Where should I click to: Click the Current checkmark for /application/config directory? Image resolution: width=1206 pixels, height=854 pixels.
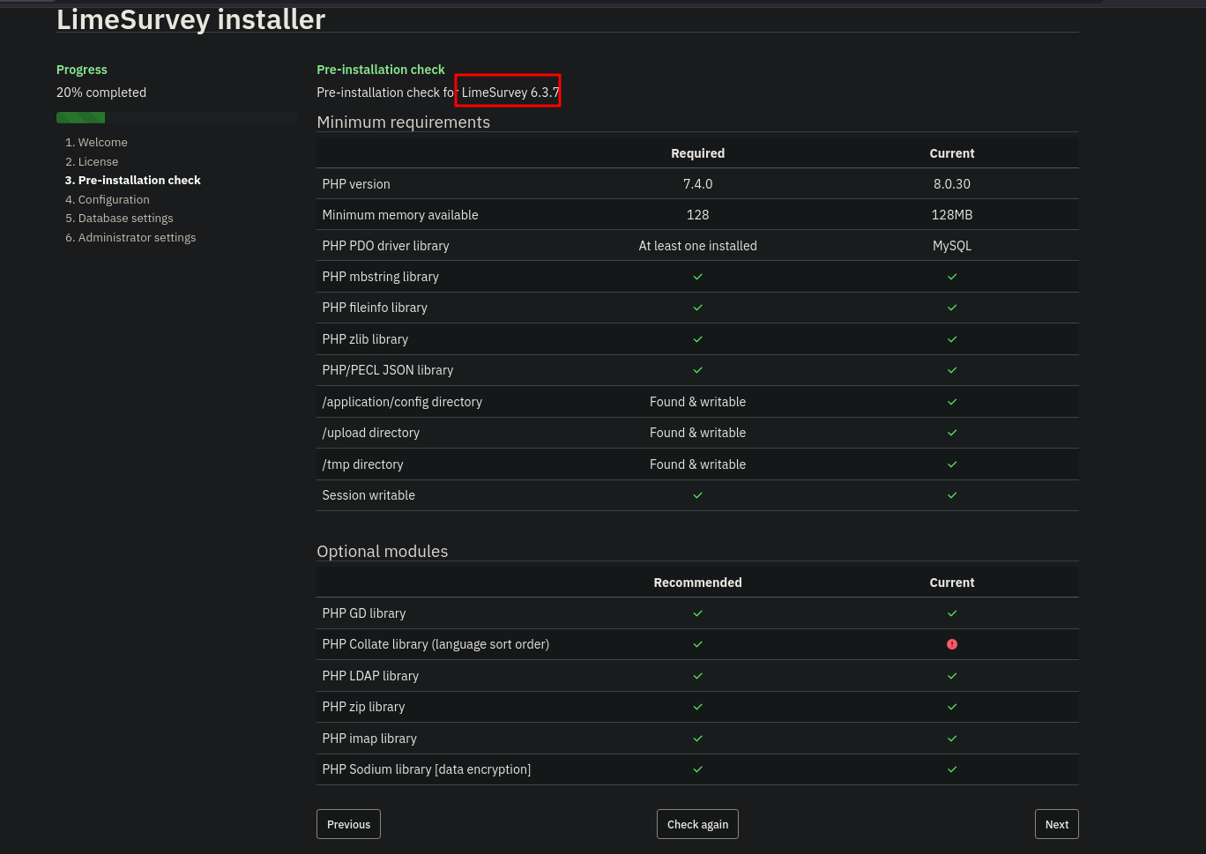tap(952, 402)
